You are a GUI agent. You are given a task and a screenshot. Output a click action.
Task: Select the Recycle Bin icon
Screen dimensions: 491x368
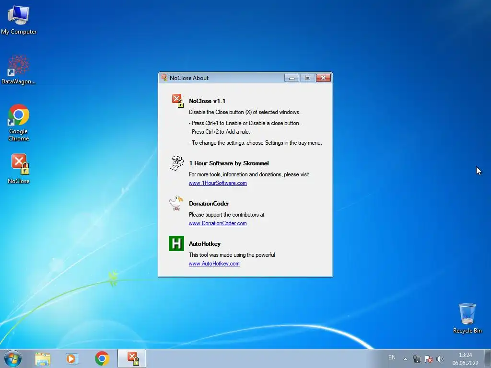pos(467,318)
